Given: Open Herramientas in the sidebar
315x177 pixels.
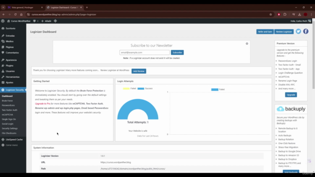Looking at the screenshot, I should pos(13,77).
